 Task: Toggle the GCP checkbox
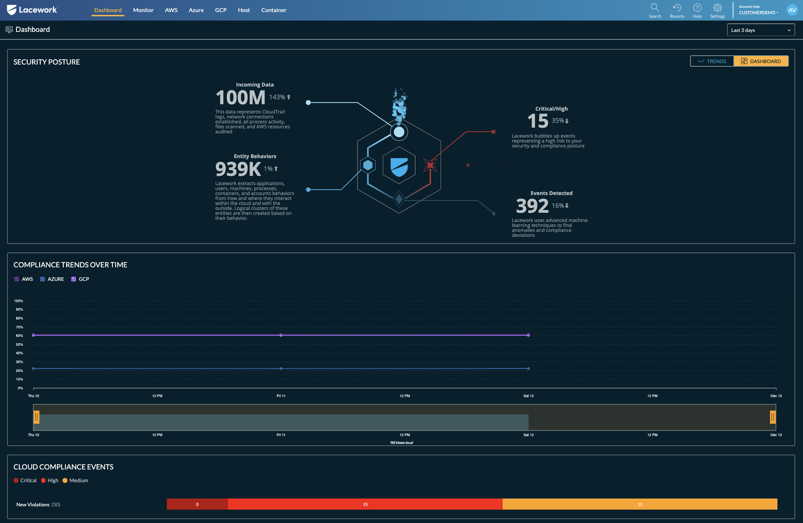[x=73, y=279]
